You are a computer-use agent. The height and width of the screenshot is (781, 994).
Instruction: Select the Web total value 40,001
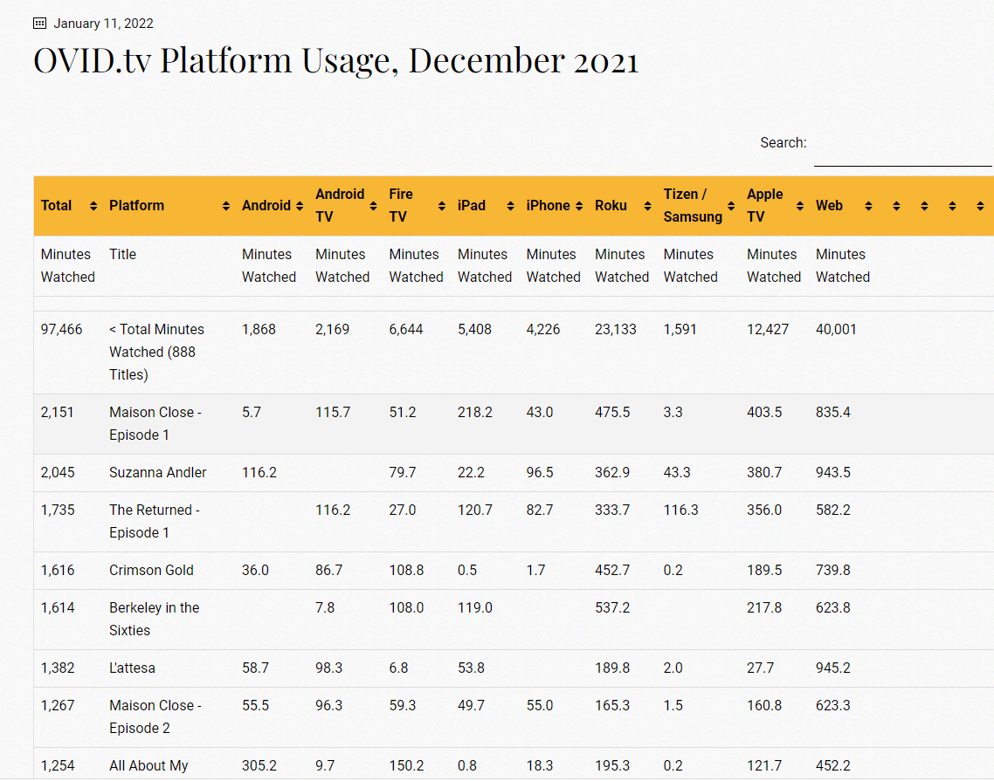click(x=836, y=329)
